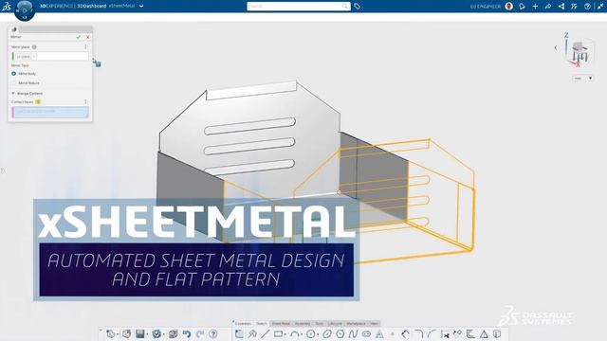Click the Mirror plane selection field
The width and height of the screenshot is (607, 341).
(50, 57)
